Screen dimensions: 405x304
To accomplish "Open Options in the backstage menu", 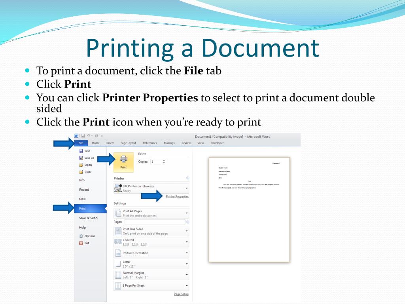I will click(87, 236).
